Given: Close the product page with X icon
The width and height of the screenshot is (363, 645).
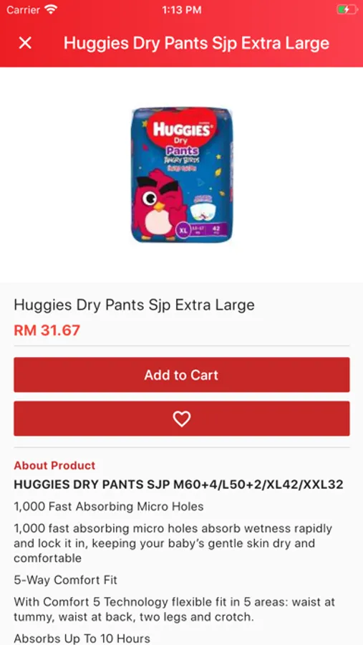Looking at the screenshot, I should click(x=25, y=43).
